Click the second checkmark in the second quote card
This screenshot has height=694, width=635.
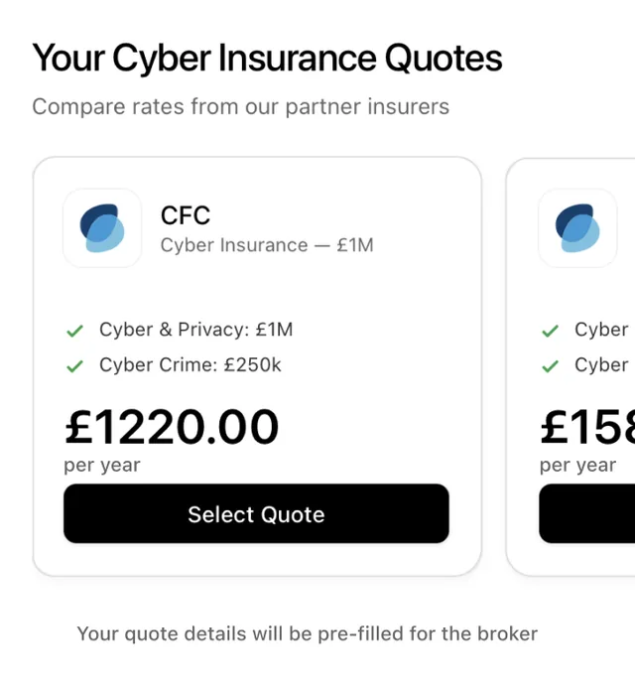pyautogui.click(x=550, y=366)
